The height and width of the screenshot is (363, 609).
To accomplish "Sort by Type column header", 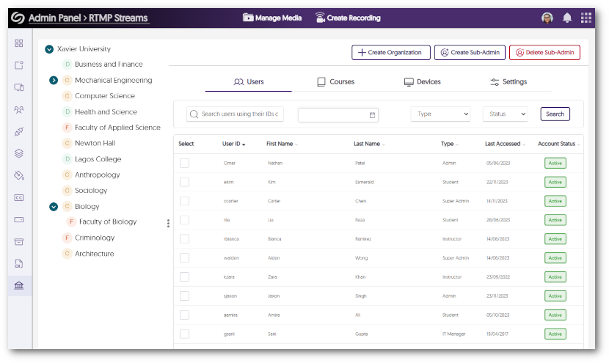I will click(450, 144).
